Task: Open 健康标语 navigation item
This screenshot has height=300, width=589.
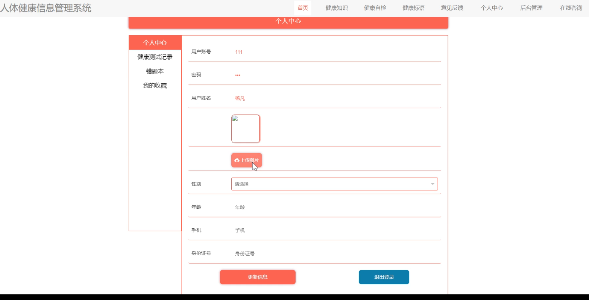Action: pyautogui.click(x=413, y=8)
